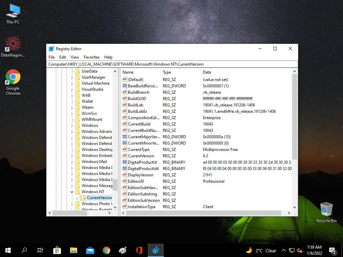
Task: Open File Explorer from taskbar
Action: pyautogui.click(x=73, y=250)
